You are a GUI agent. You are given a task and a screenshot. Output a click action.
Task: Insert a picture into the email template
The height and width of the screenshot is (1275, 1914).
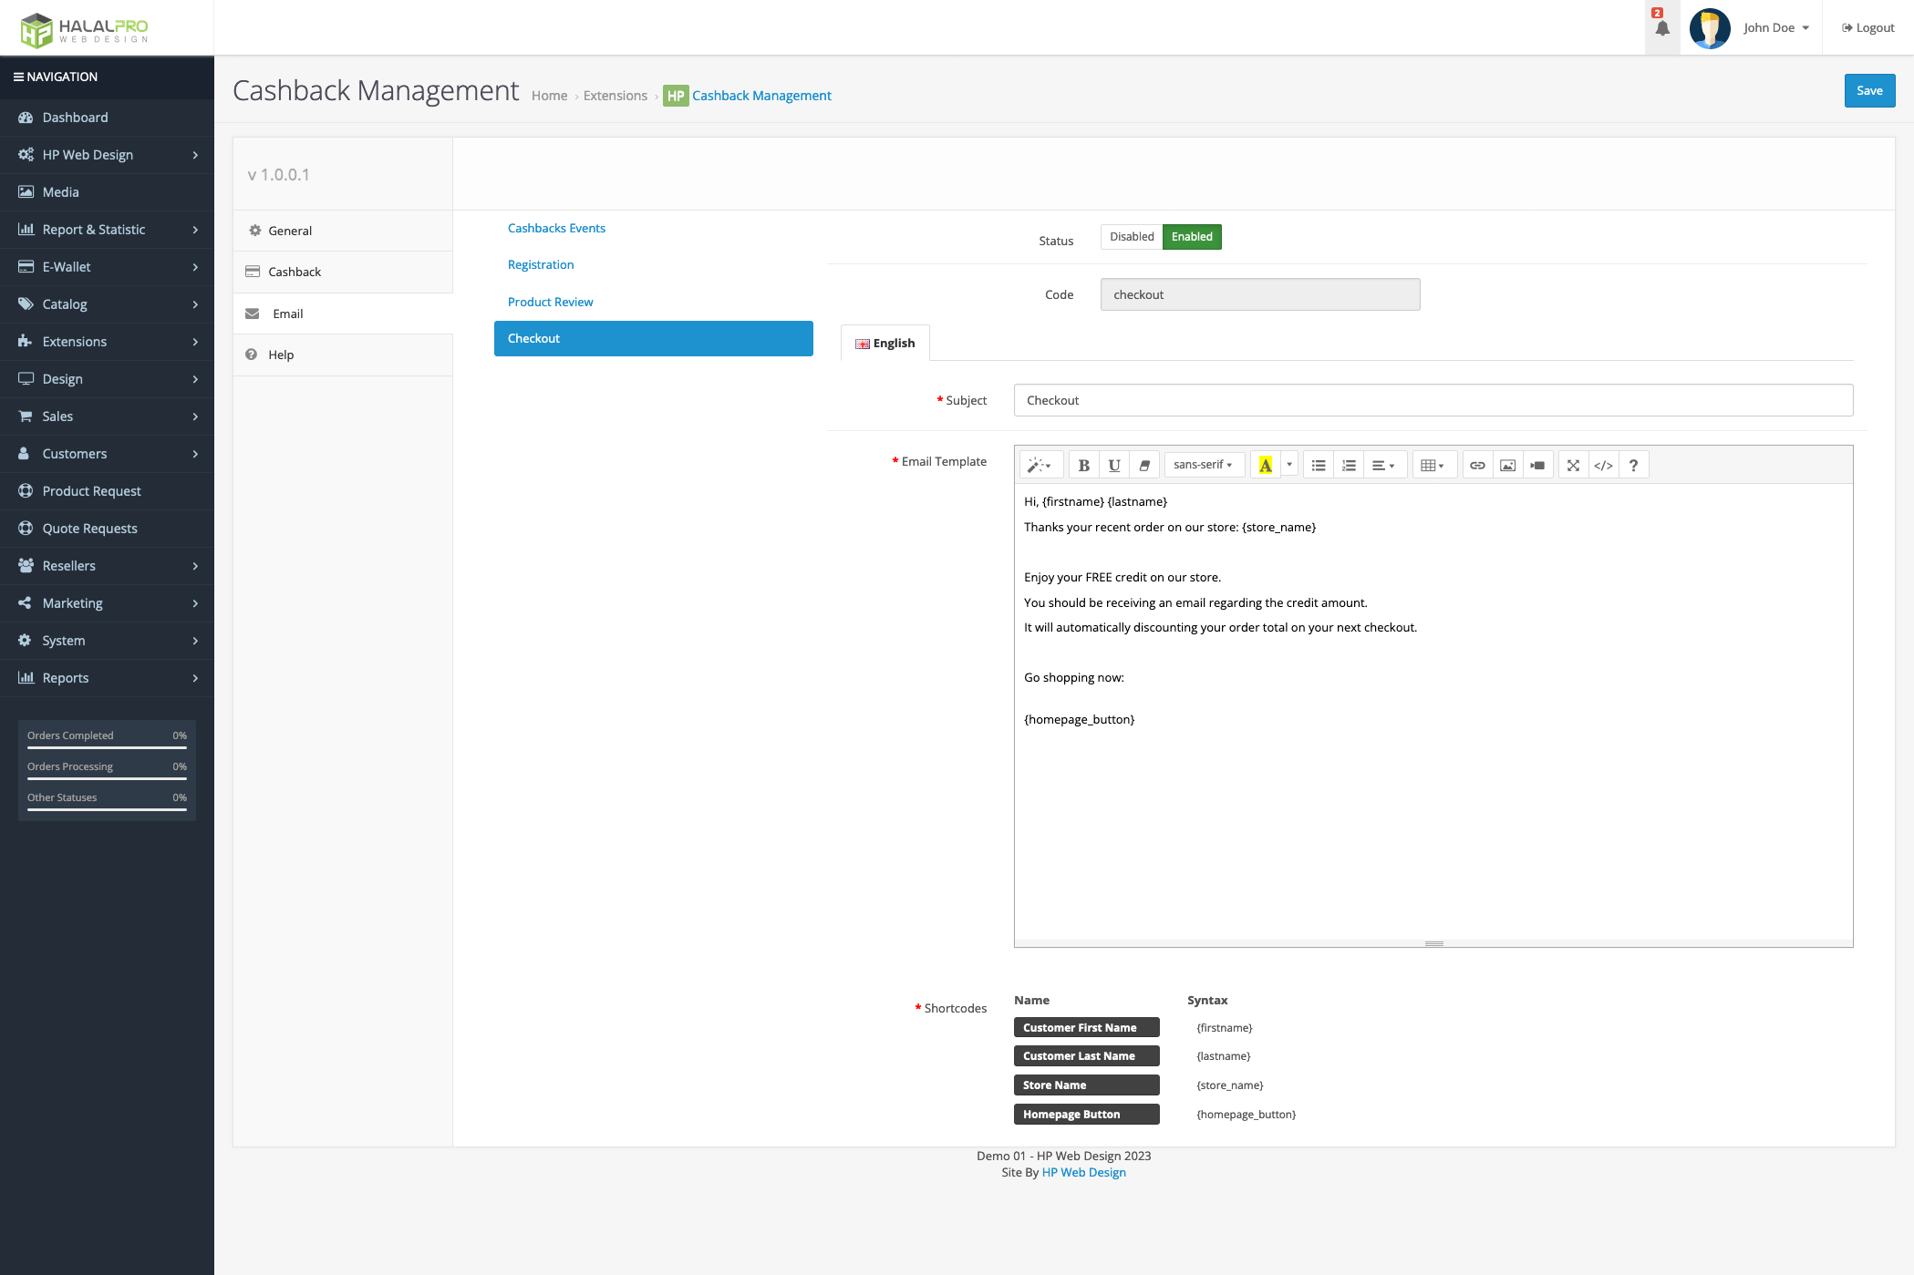[x=1506, y=465]
